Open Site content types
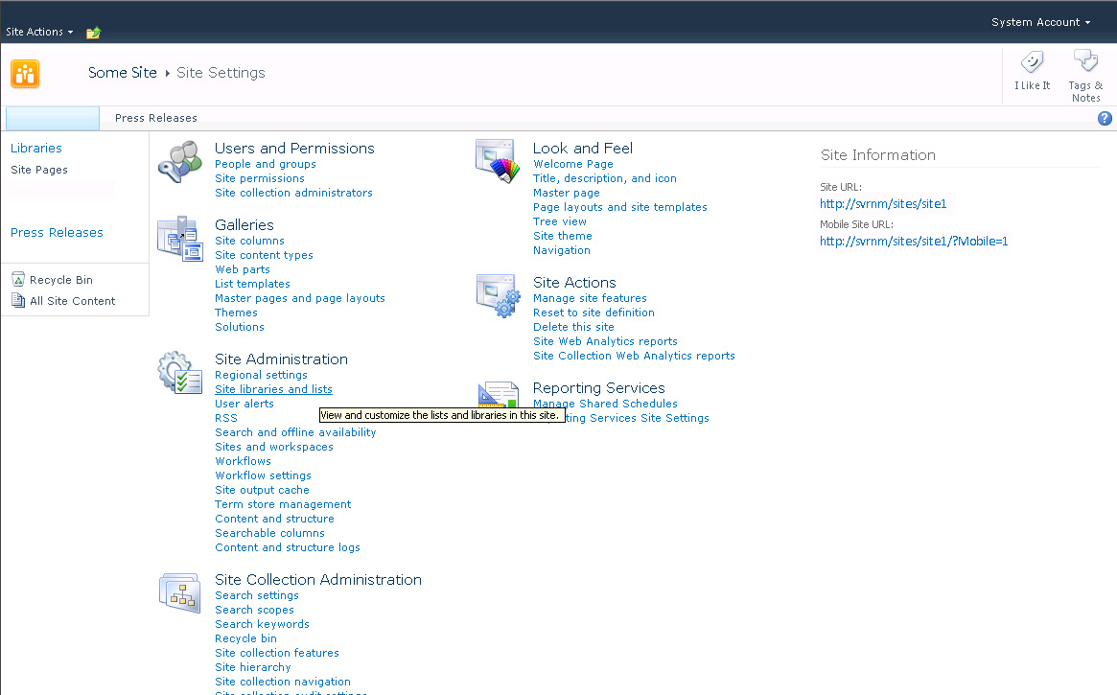 point(265,255)
